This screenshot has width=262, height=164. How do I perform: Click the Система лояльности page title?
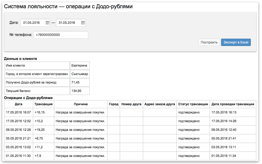[x=68, y=6]
